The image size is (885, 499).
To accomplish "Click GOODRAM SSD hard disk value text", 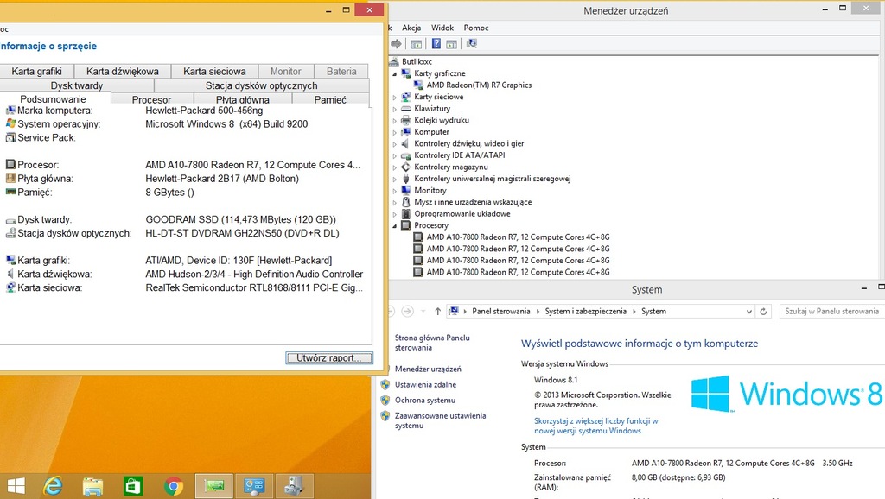I will point(240,219).
